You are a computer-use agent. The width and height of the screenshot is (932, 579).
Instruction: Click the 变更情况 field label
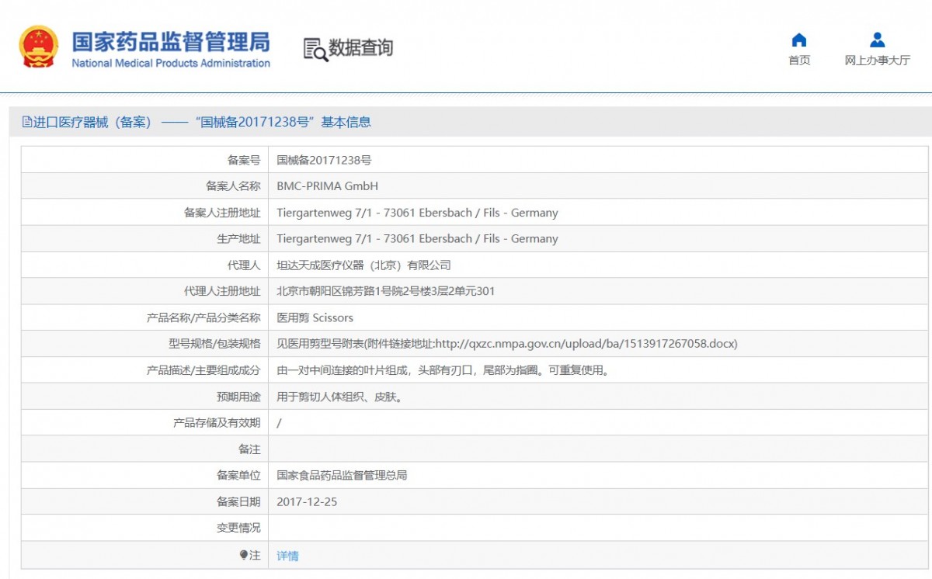pyautogui.click(x=238, y=528)
